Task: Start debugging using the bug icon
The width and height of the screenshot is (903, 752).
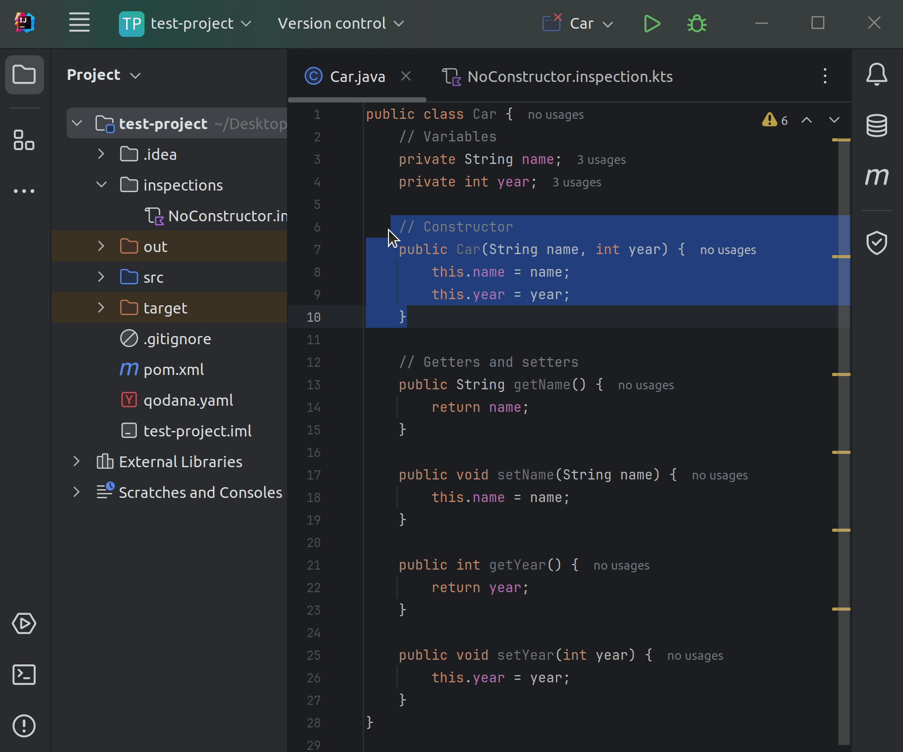Action: pos(697,23)
